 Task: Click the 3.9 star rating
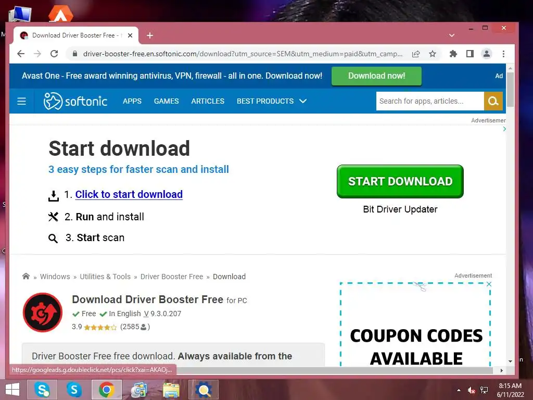tap(100, 327)
